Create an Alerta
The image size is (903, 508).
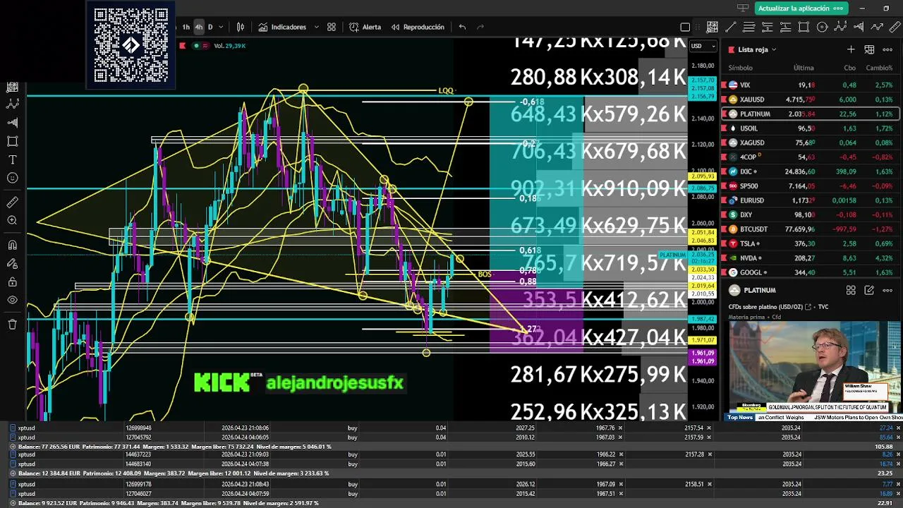365,27
